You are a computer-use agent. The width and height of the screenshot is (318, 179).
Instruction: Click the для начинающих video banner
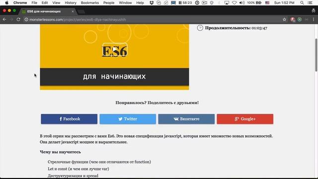114,77
